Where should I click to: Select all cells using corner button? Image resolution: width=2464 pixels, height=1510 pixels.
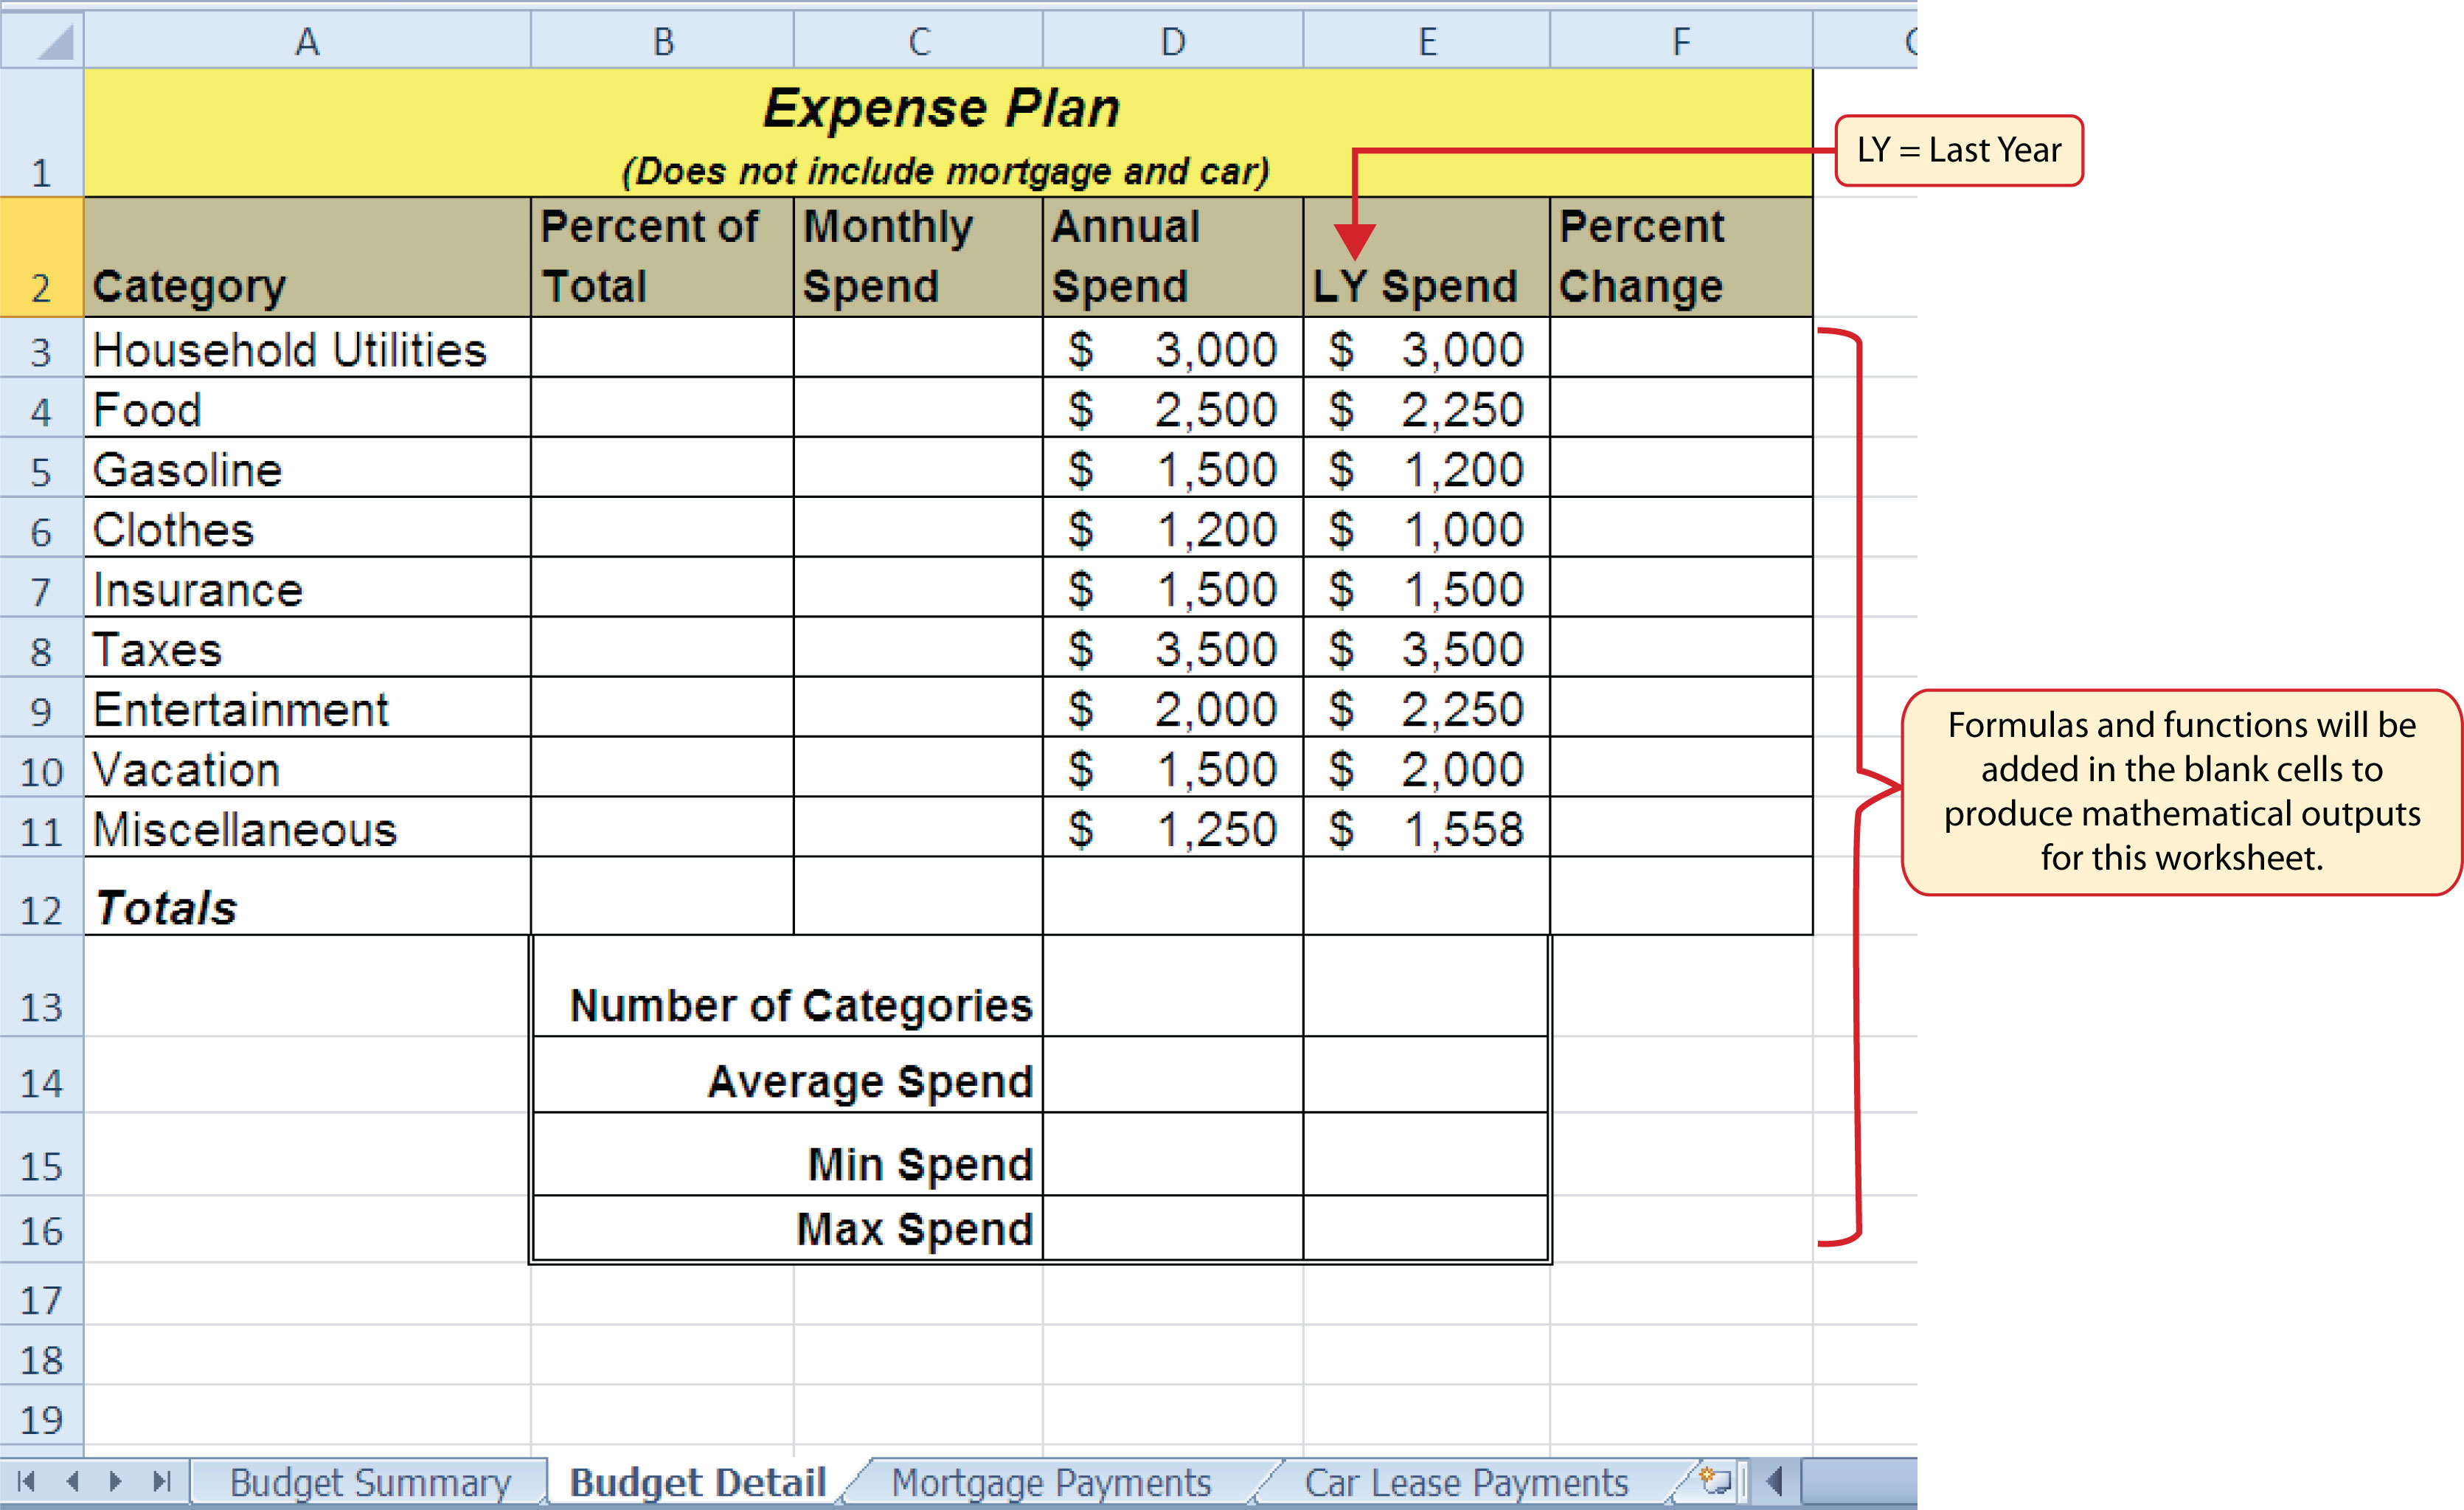(x=42, y=40)
